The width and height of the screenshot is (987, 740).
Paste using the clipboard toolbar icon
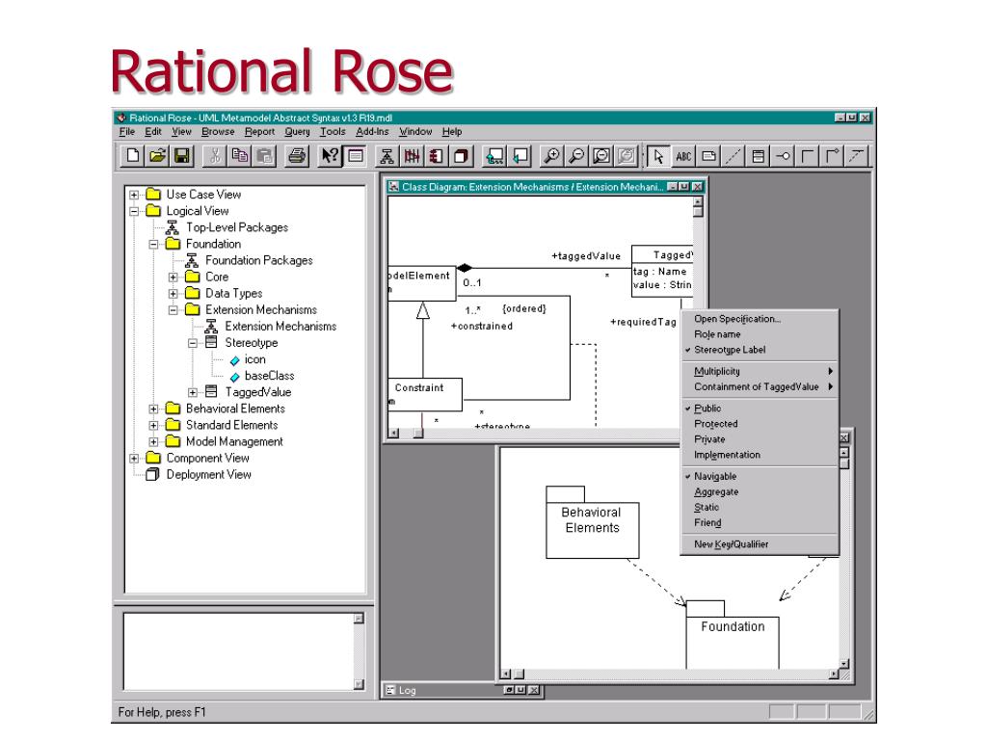(x=264, y=155)
